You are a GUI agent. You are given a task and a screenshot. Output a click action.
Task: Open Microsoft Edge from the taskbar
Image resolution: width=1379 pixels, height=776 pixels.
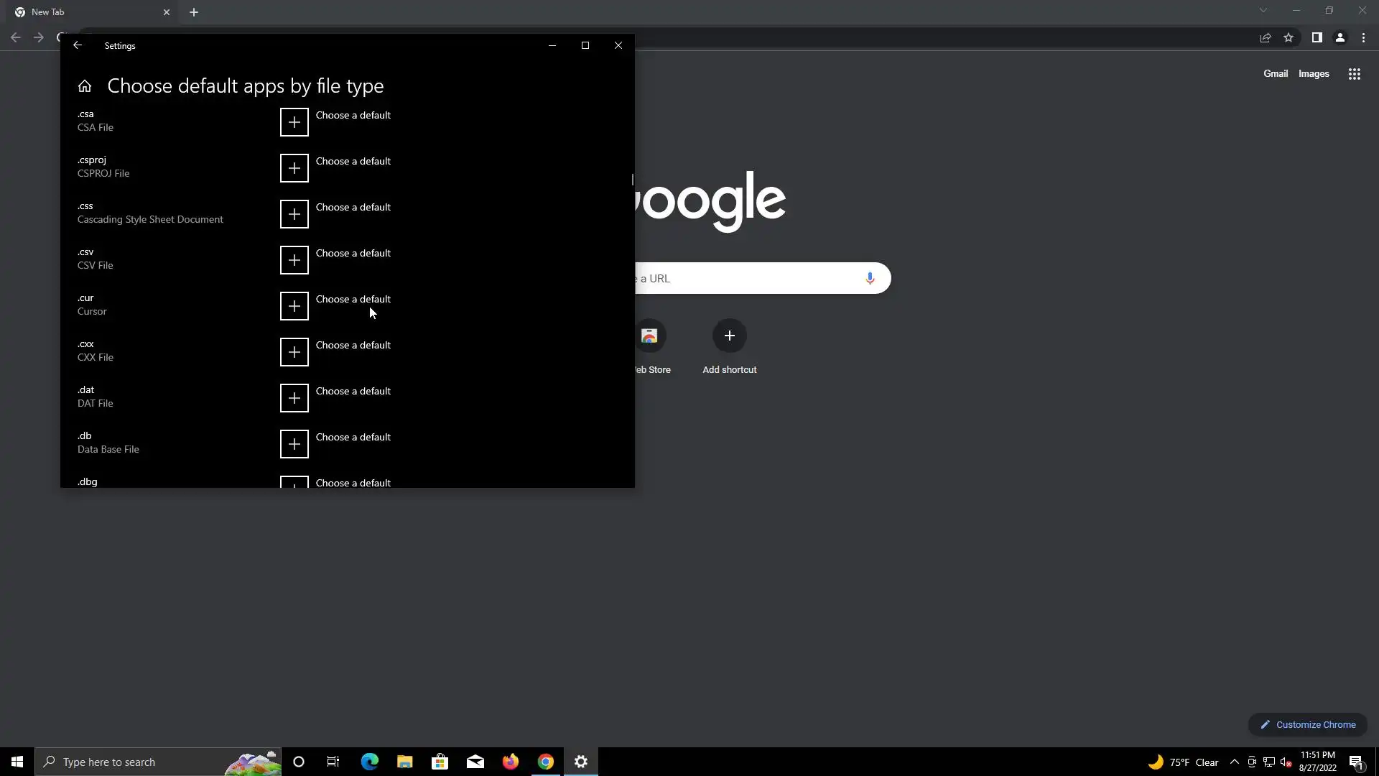pos(369,762)
